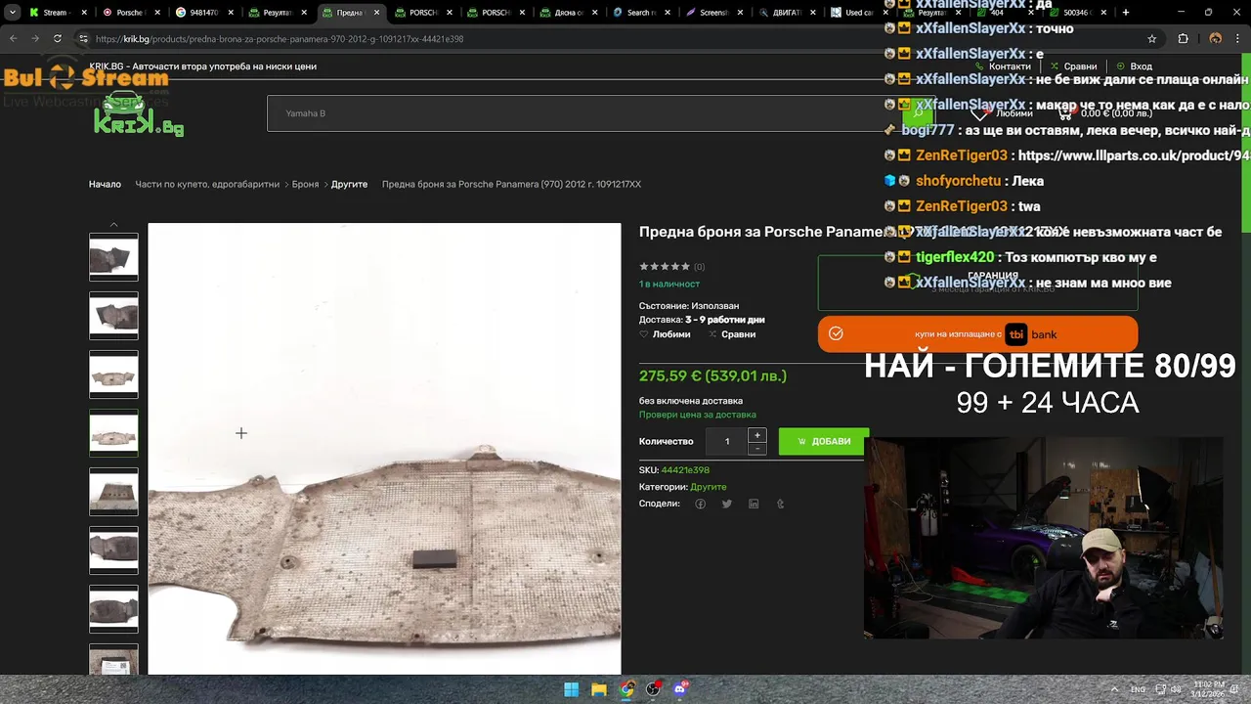Select the sixth product thumbnail
The image size is (1251, 704).
pyautogui.click(x=113, y=550)
